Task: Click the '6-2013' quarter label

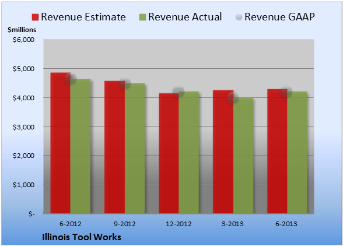Action: coord(286,224)
